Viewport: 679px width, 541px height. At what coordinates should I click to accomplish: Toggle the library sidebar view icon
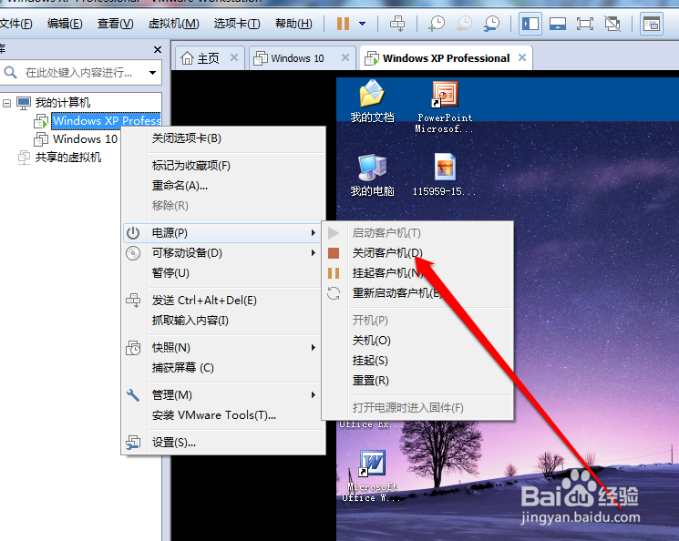pos(530,24)
